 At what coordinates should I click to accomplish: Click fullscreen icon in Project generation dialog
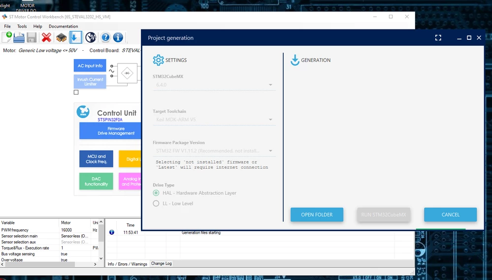tap(438, 38)
